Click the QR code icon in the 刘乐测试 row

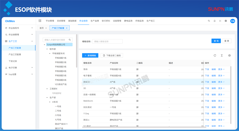point(137,107)
